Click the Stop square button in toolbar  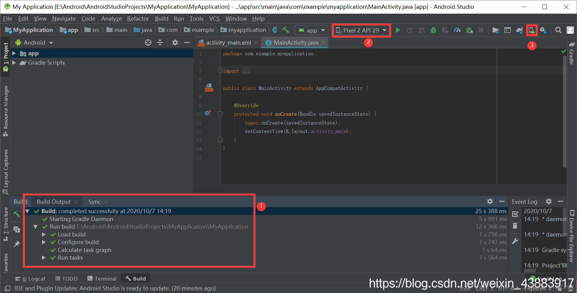tap(481, 30)
